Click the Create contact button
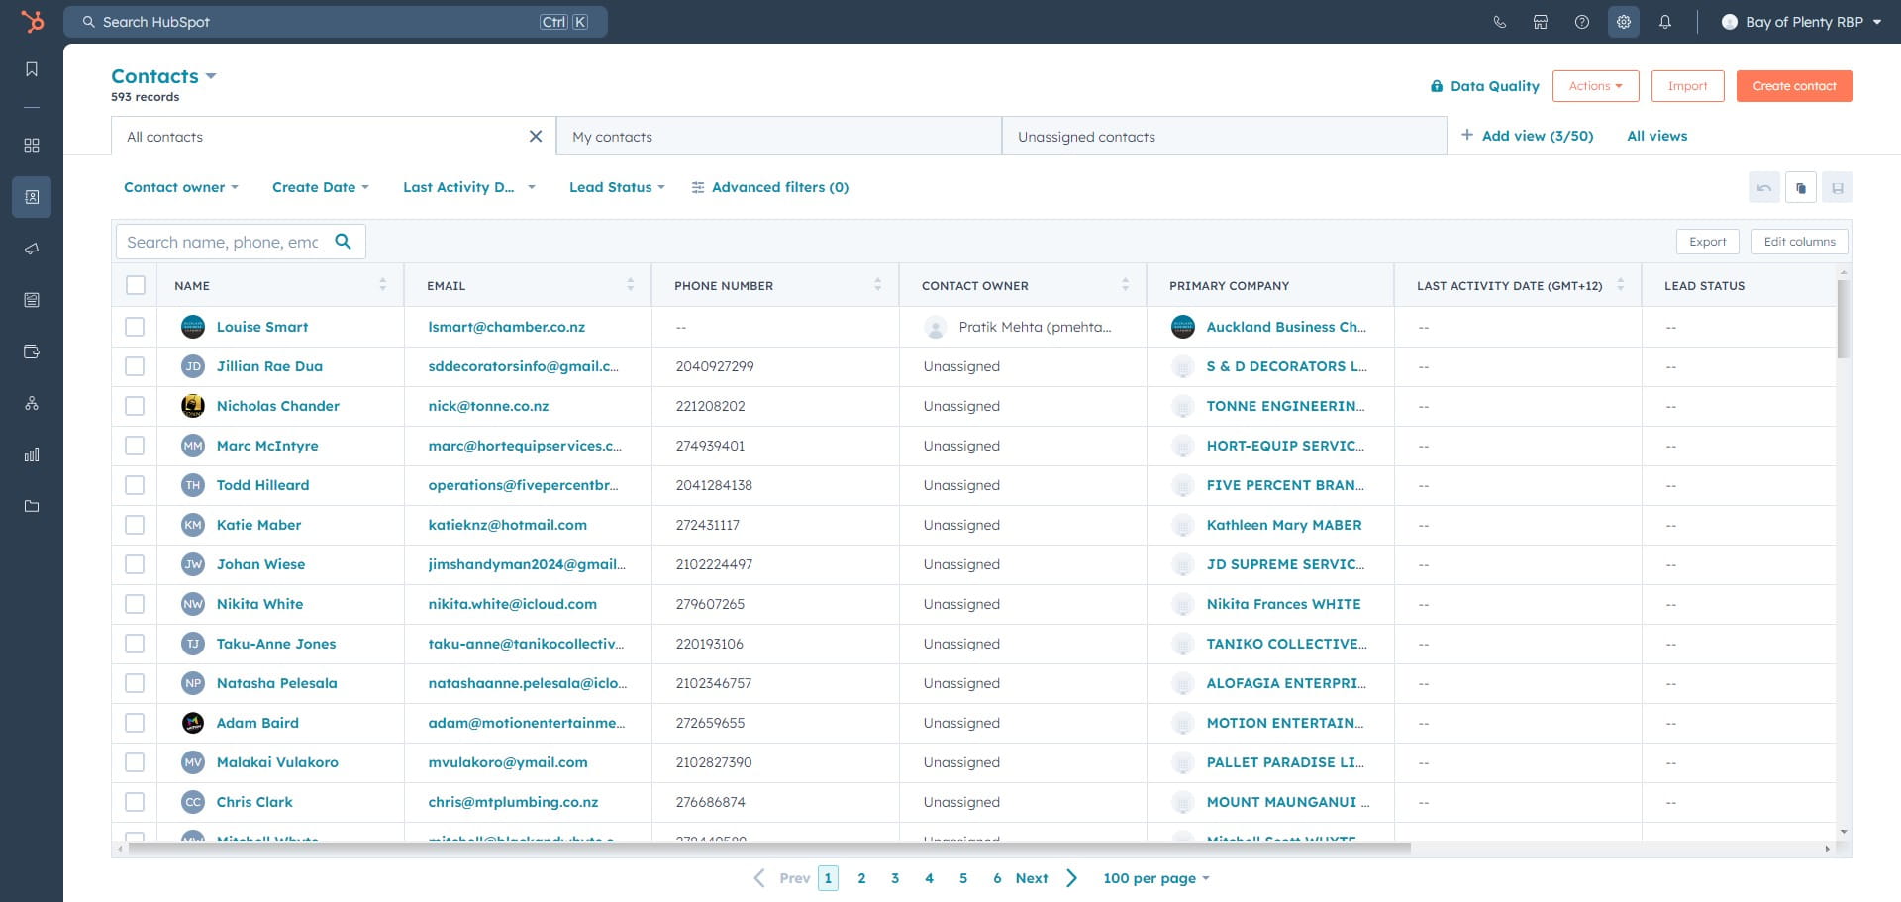Viewport: 1901px width, 902px height. click(x=1794, y=86)
